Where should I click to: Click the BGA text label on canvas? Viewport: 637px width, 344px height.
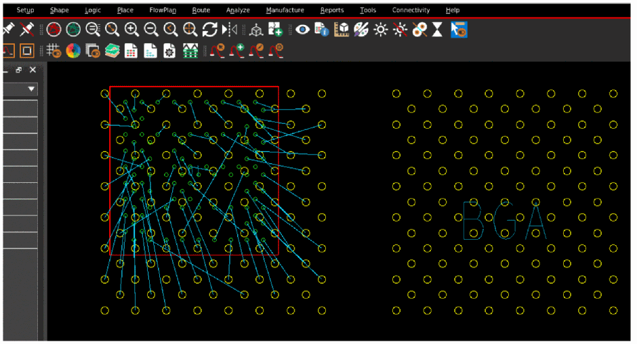(504, 219)
